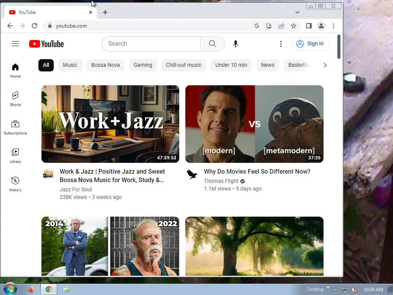Open Why Do Movies Feel So Different title

[x=257, y=171]
